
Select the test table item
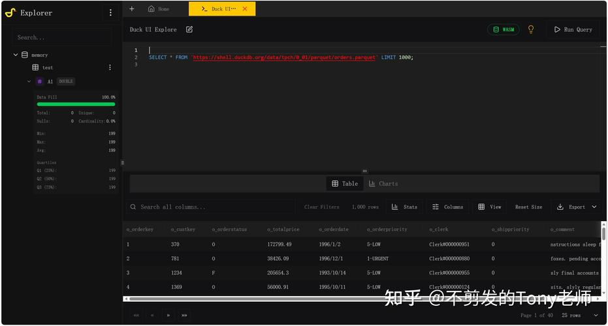(42, 67)
